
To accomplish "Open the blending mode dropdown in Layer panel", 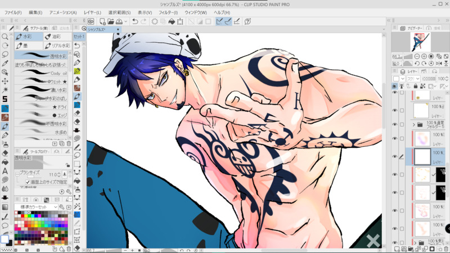I will (414, 79).
